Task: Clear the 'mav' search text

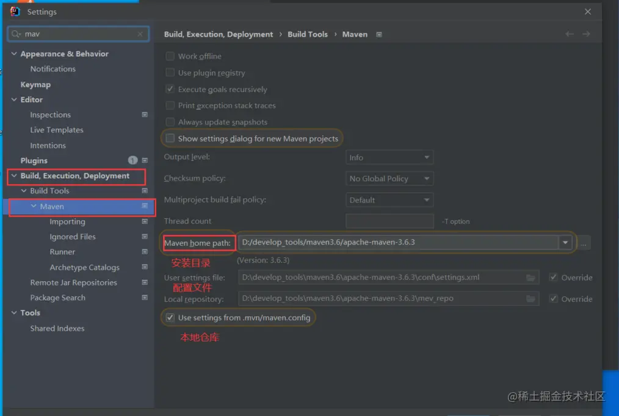Action: [x=140, y=34]
